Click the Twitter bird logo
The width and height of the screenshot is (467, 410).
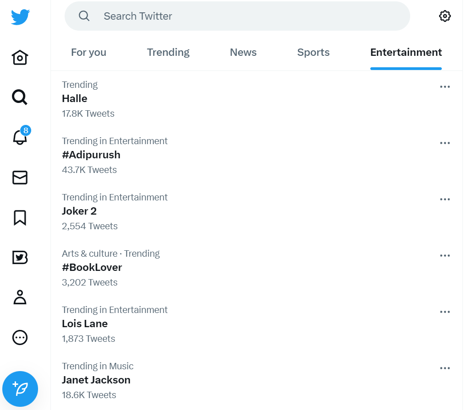[x=20, y=16]
